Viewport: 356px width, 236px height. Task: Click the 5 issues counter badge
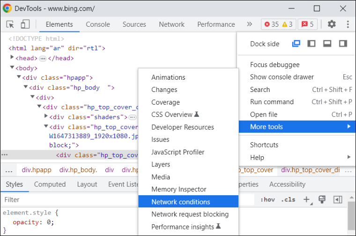307,24
